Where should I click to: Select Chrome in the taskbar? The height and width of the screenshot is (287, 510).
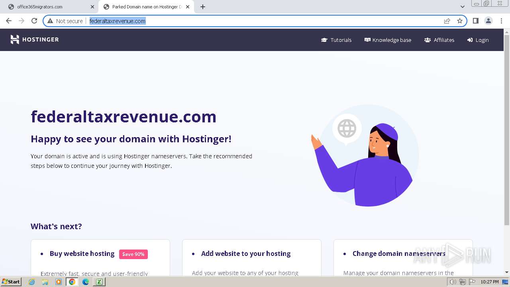click(72, 282)
